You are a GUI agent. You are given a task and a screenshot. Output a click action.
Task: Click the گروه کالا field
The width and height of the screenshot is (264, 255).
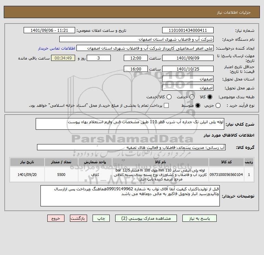click(x=131, y=147)
